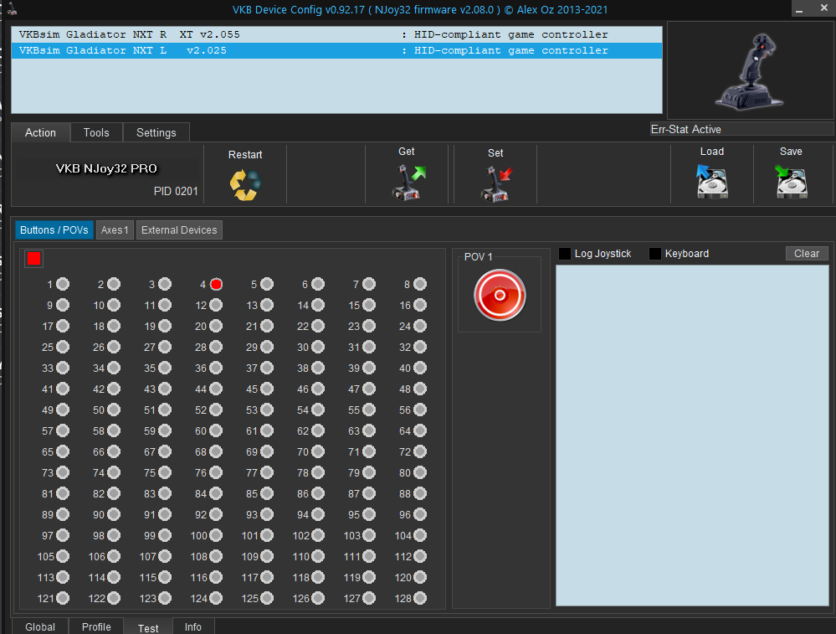Screen dimensions: 836x634
Task: Click the Set joystick icon
Action: coord(496,183)
